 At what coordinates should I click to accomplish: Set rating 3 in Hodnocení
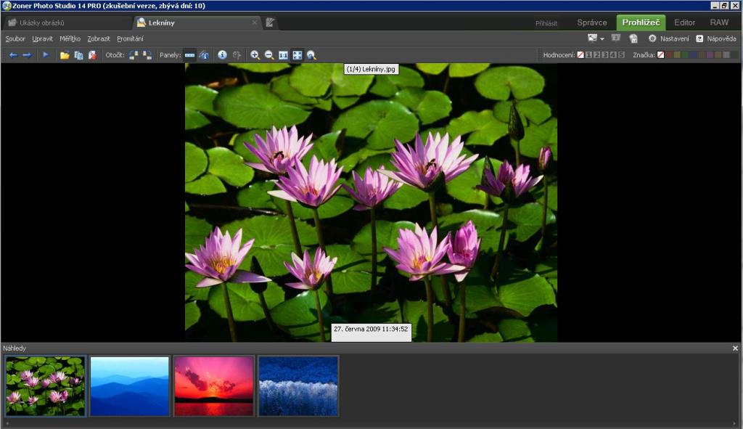(x=604, y=55)
